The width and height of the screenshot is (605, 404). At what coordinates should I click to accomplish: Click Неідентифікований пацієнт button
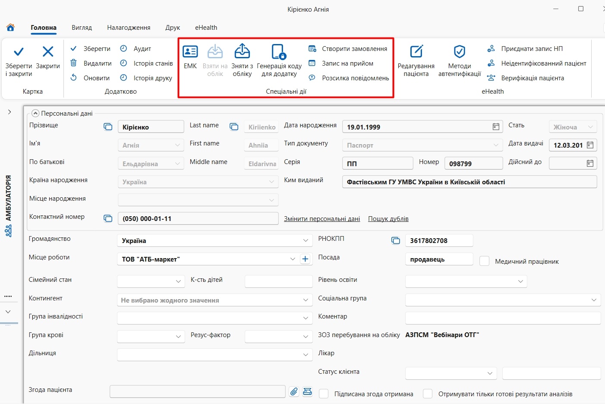[x=537, y=63]
